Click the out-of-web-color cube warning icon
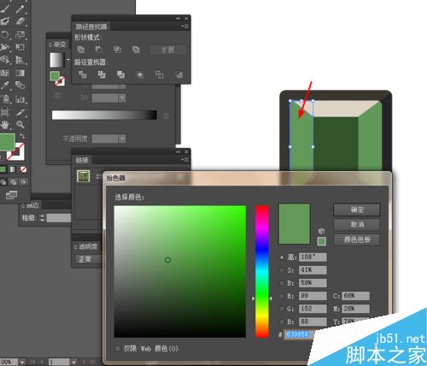Screen dimensions: 427x366 [x=321, y=231]
